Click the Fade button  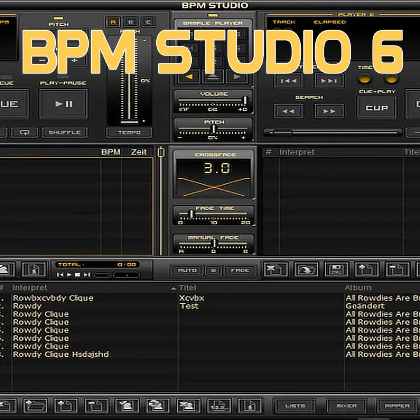coord(240,271)
